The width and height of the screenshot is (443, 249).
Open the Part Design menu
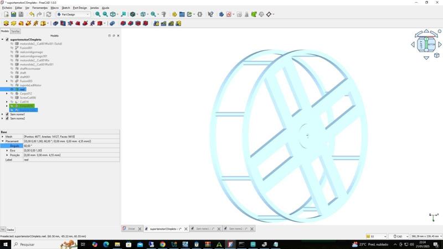(x=80, y=8)
